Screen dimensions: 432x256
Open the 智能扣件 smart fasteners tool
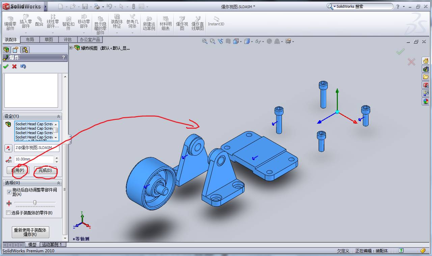(x=68, y=23)
